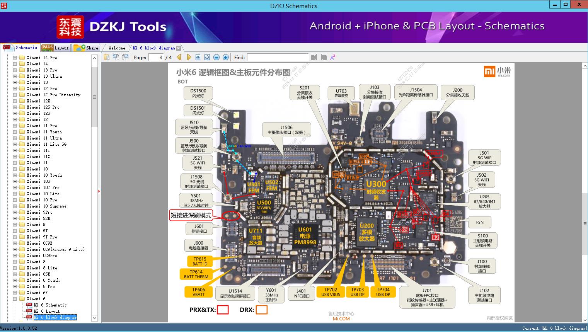The image size is (588, 332).
Task: Click the find next icon
Action: [324, 57]
